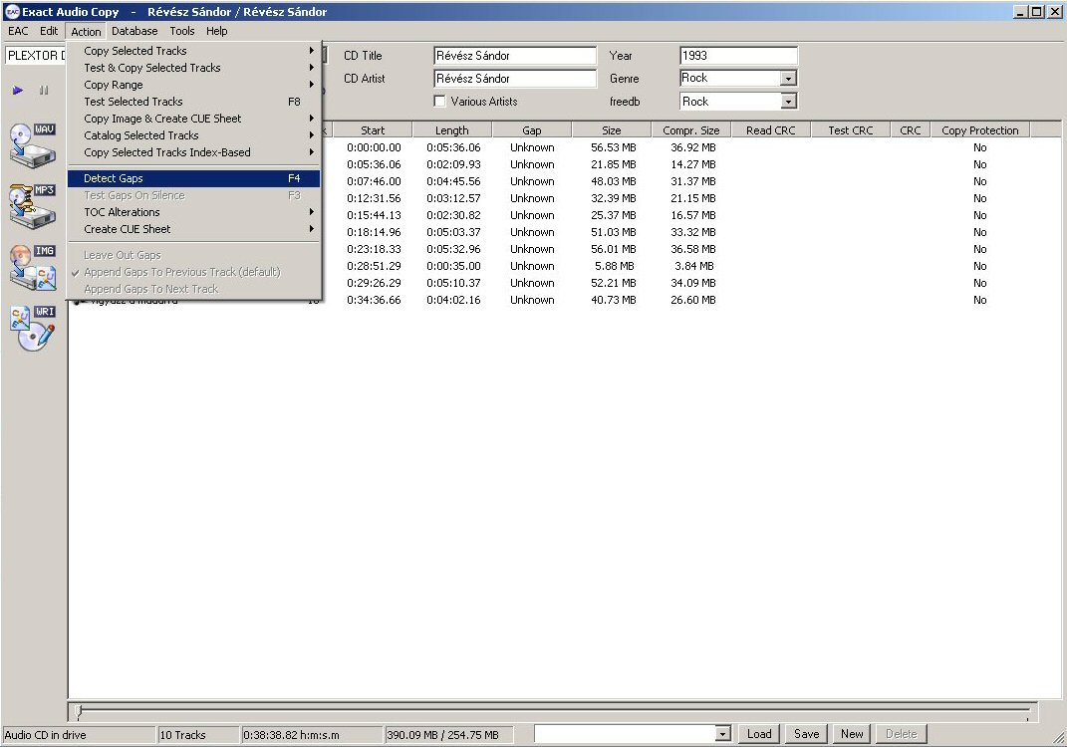Click the CD Title input field
Viewport: 1067px width, 747px height.
[x=515, y=56]
